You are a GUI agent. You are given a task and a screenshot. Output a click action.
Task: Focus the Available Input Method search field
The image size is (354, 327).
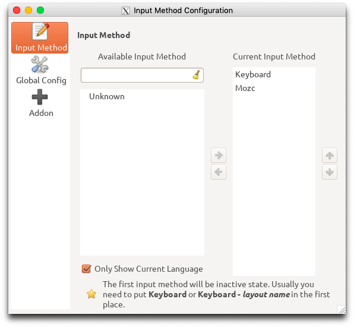[x=137, y=75]
